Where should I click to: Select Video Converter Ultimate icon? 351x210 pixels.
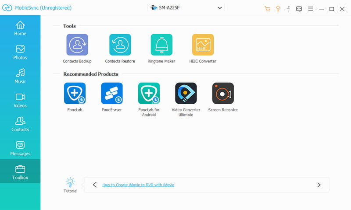click(186, 93)
